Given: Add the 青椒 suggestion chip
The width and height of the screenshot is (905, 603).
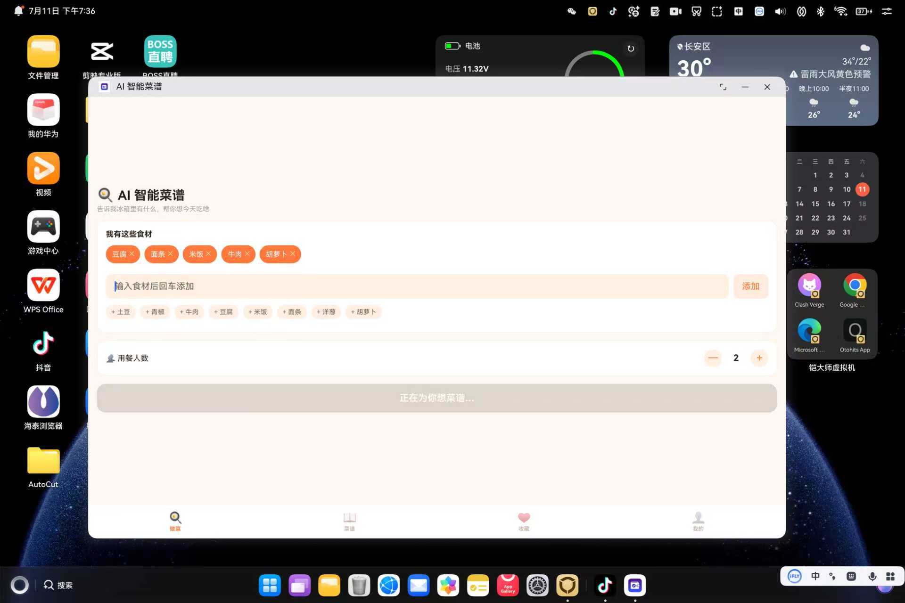Looking at the screenshot, I should point(155,312).
